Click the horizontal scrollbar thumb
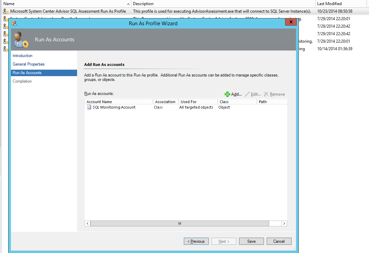This screenshot has width=369, height=253. pos(179,223)
